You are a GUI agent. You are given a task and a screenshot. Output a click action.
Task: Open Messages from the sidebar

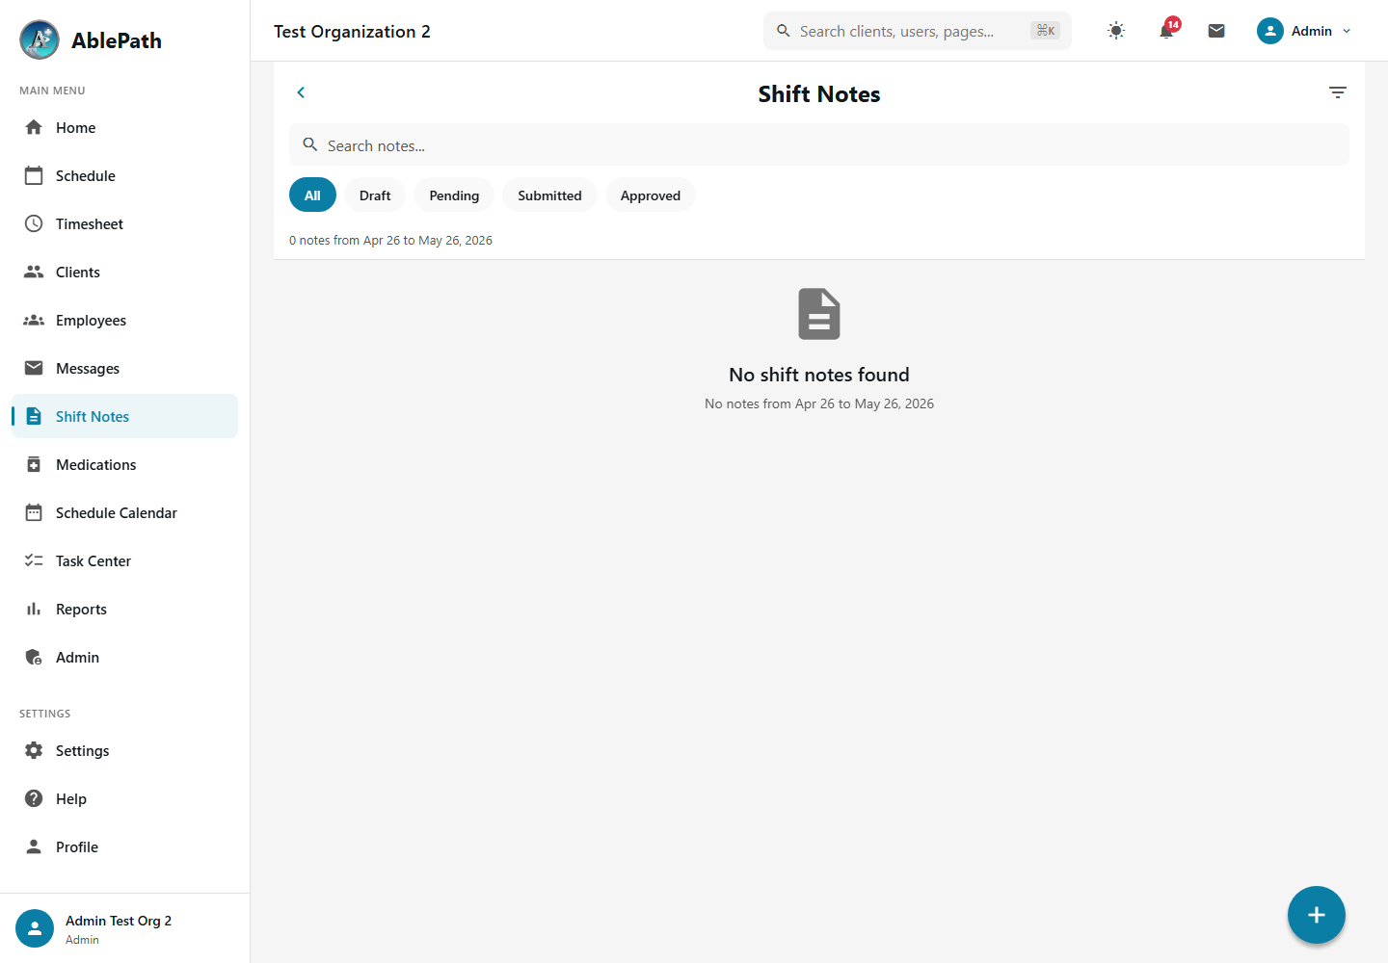(124, 368)
